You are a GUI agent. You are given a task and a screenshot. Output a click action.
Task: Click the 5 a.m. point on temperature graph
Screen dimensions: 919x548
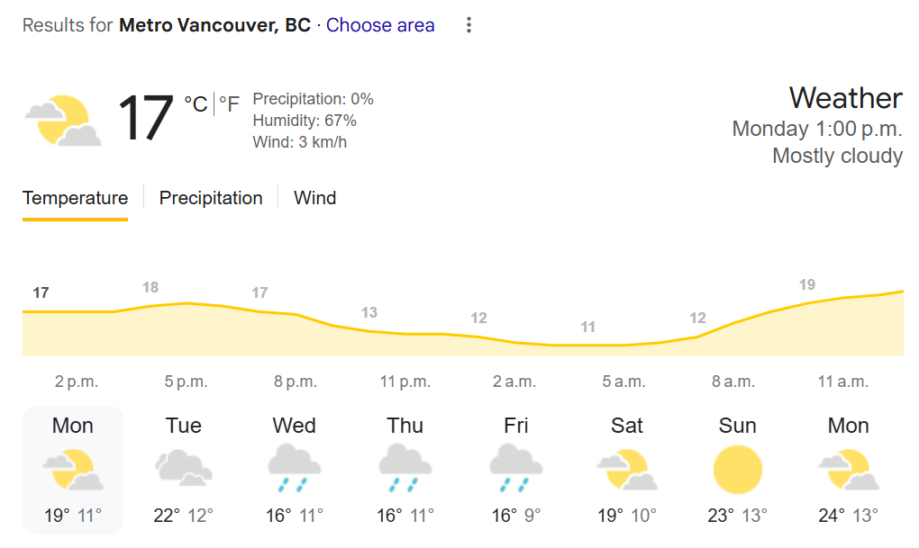587,345
